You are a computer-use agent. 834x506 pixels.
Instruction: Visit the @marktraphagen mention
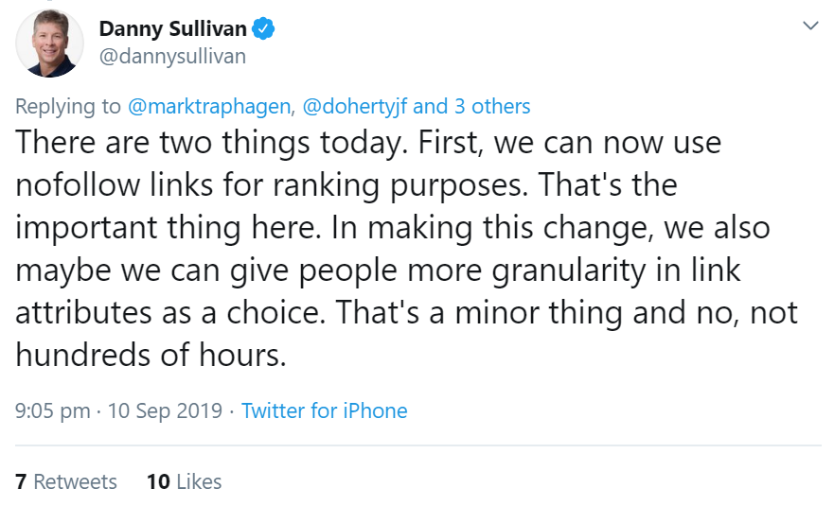[207, 106]
